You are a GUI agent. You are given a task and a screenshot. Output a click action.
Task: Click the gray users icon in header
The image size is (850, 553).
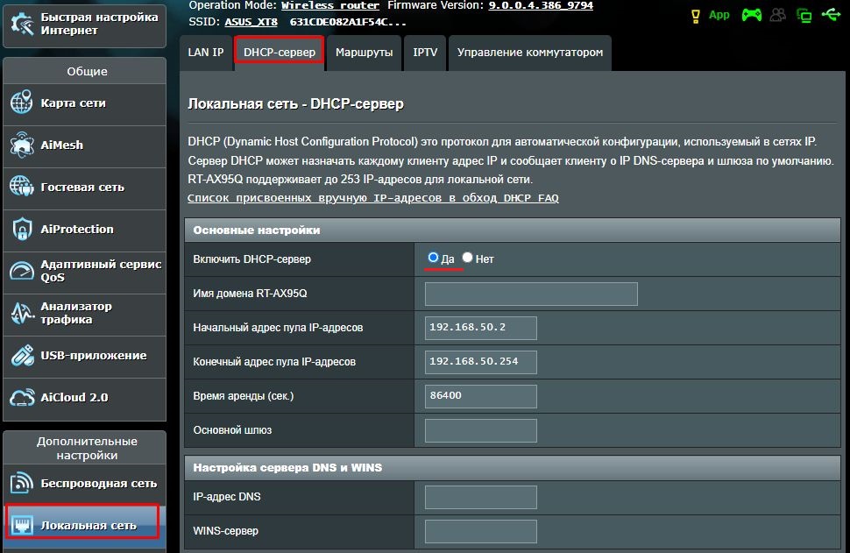coord(778,15)
